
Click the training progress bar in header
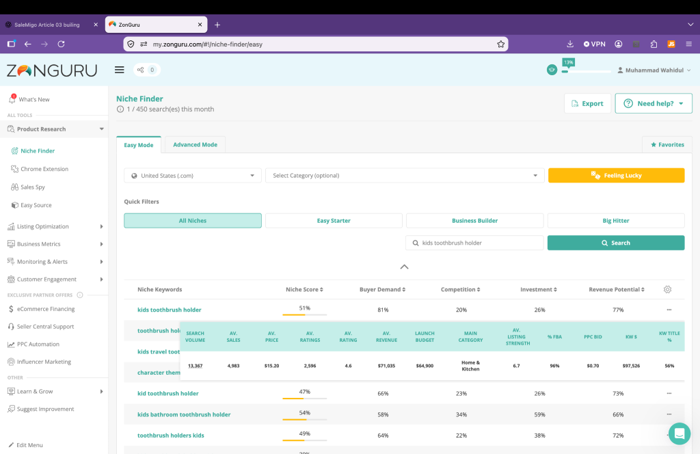(586, 71)
